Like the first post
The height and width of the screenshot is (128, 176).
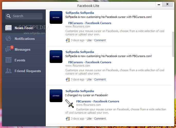89,40
